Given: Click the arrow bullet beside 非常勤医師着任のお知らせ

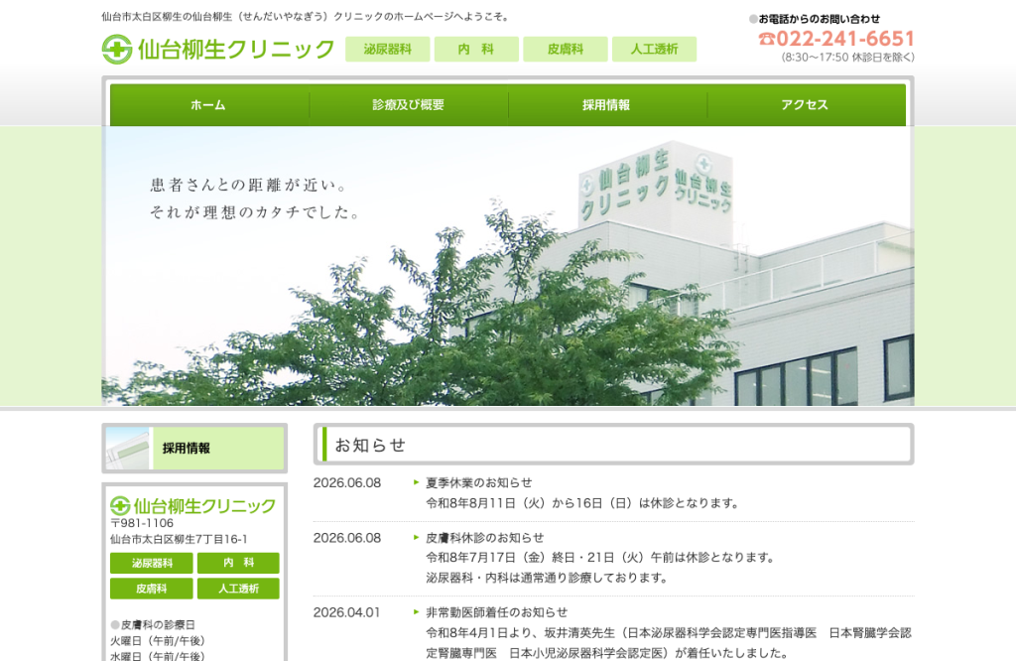Looking at the screenshot, I should coord(417,611).
